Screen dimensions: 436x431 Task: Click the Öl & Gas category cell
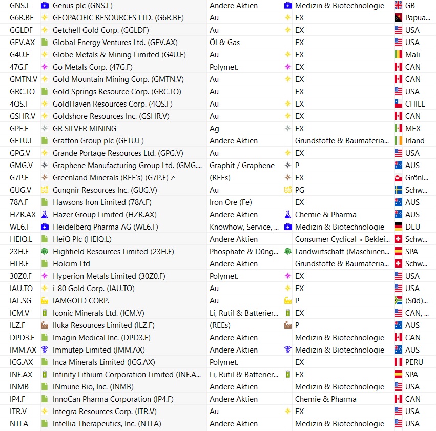[225, 42]
